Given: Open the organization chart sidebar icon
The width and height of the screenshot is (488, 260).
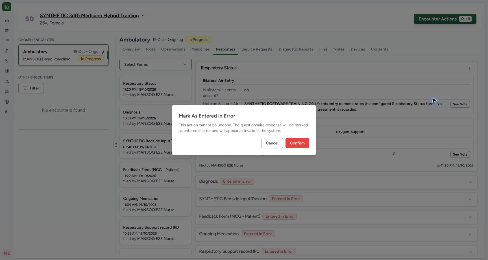Looking at the screenshot, I should (x=7, y=20).
